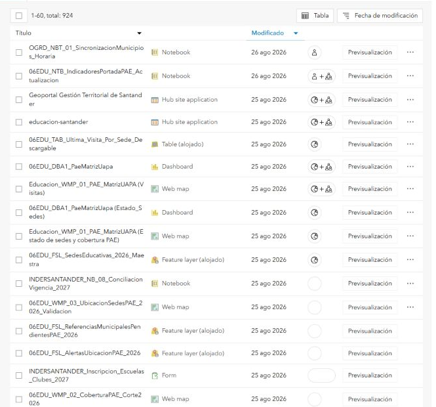Open the Tabla view selector
This screenshot has height=407, width=436.
coord(315,16)
